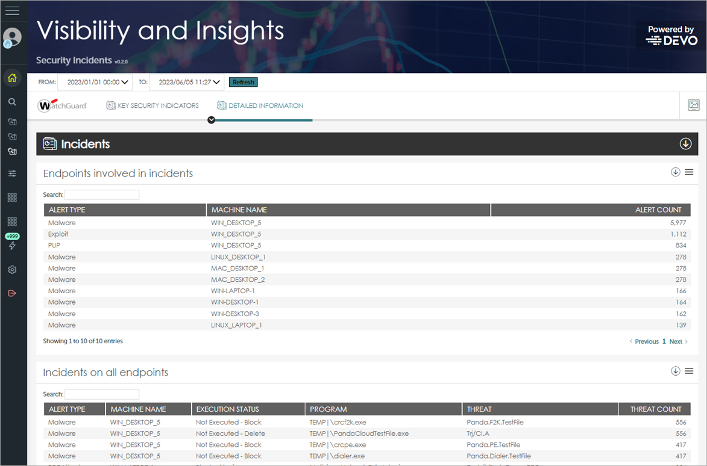Click the progress indicator dot below Detailed Information
The image size is (707, 466).
211,120
